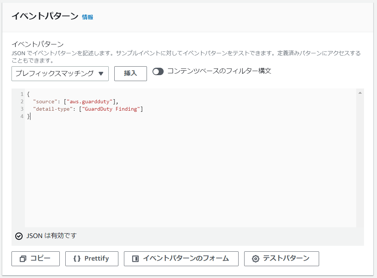Viewport: 377px width, 278px height.
Task: Click the Prettify button
Action: point(92,259)
